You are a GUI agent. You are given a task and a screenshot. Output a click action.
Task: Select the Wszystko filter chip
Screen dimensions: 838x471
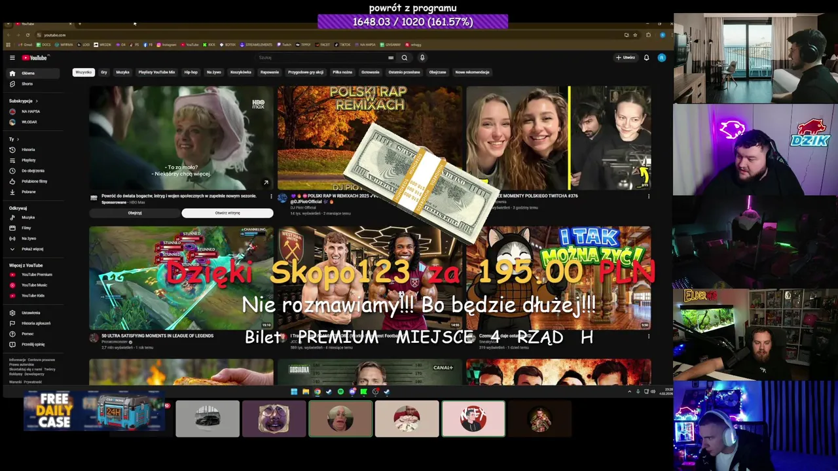click(x=83, y=72)
